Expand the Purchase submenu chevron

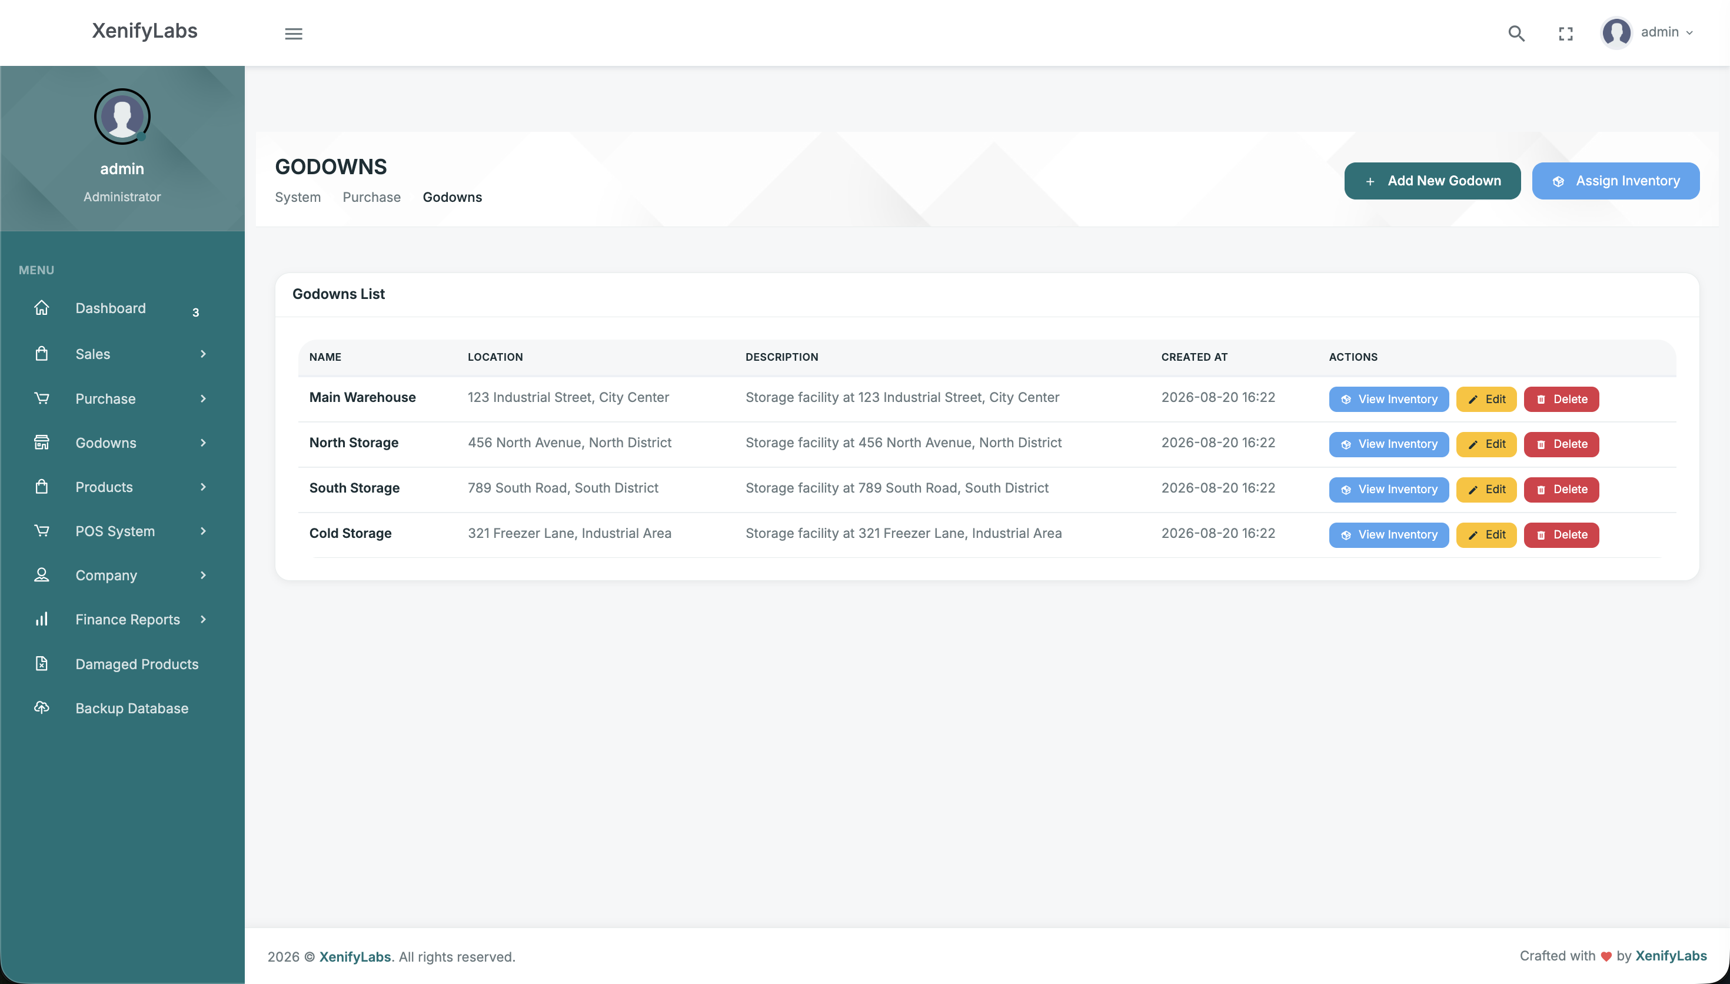click(204, 398)
